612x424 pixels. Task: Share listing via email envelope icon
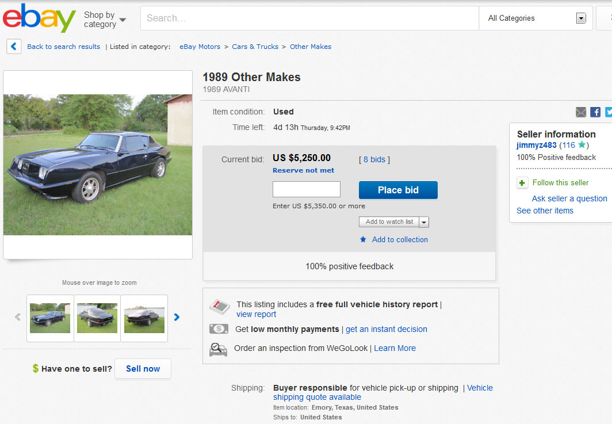(x=581, y=112)
